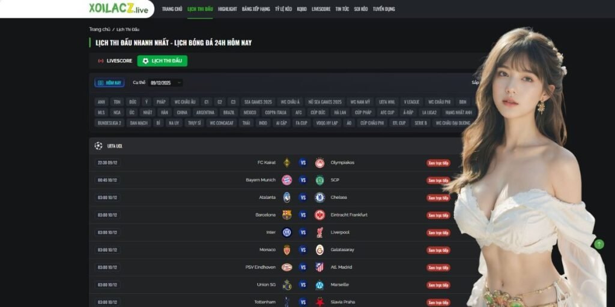Click VS badge in Inter–Liverpool row
Image resolution: width=615 pixels, height=307 pixels.
303,232
